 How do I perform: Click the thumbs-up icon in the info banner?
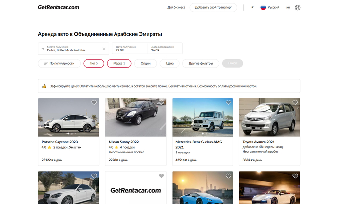pyautogui.click(x=44, y=86)
